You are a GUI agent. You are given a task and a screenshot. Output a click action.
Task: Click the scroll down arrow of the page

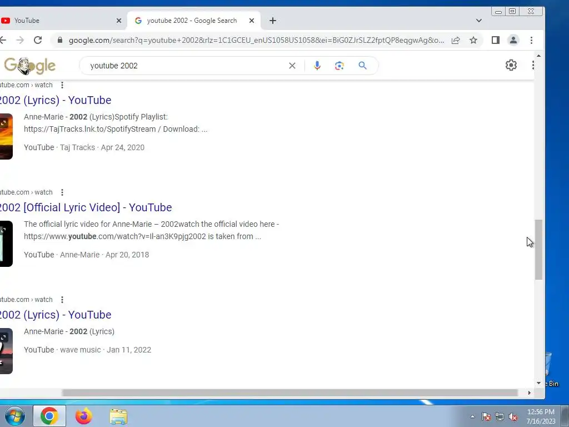(538, 383)
